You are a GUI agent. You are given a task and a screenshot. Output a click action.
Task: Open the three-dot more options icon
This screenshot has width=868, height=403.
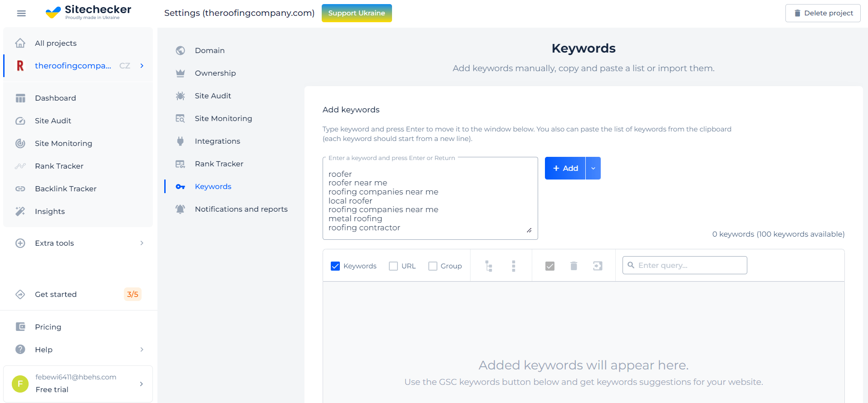tap(514, 266)
